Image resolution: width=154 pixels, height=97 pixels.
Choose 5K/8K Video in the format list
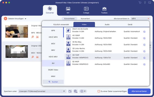[x=53, y=70]
